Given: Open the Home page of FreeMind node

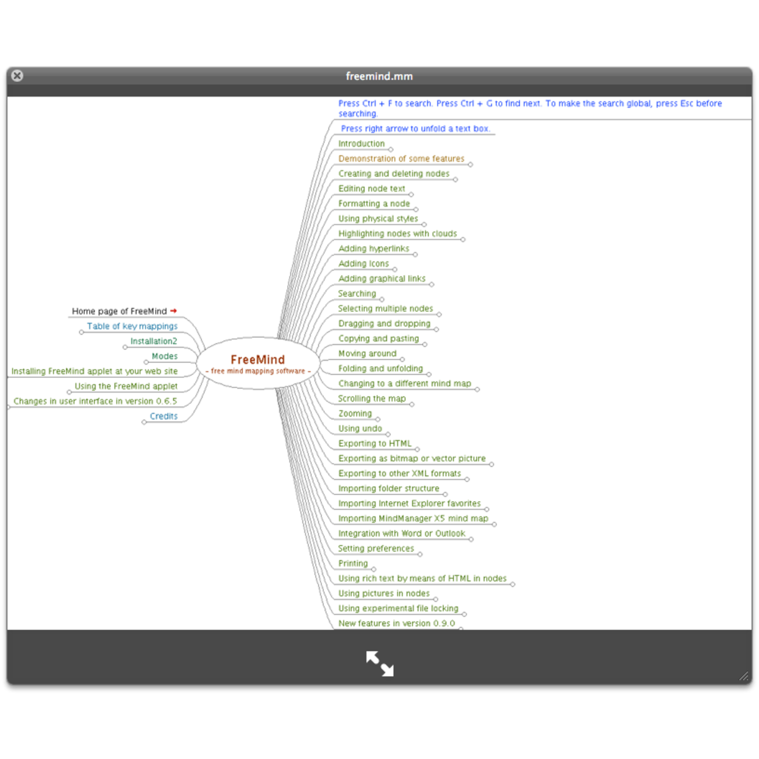Looking at the screenshot, I should (119, 311).
